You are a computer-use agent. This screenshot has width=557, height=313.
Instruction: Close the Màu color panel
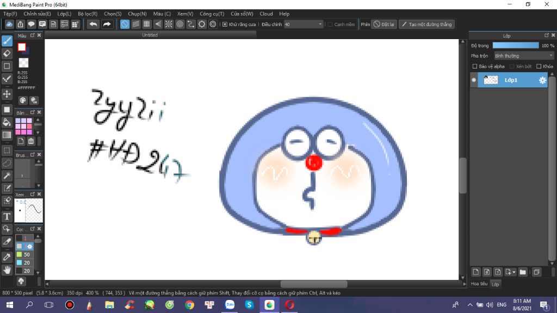pos(39,35)
